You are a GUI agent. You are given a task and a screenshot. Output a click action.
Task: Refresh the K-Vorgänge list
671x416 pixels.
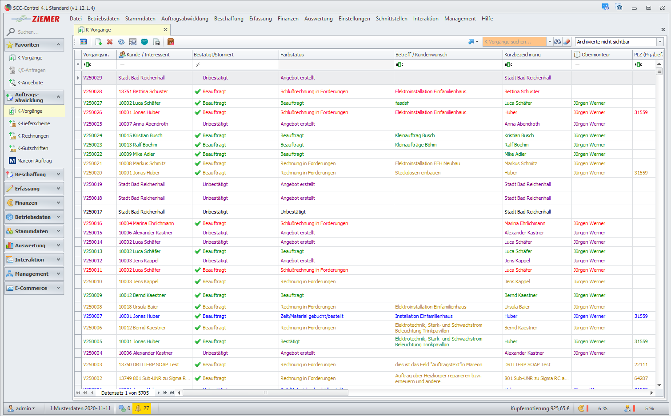click(121, 42)
